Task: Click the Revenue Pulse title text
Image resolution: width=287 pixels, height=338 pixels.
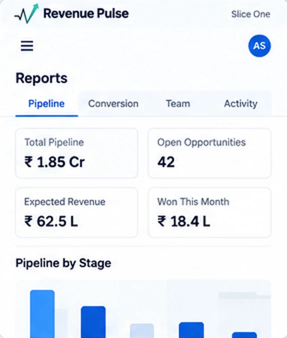Action: (x=86, y=13)
